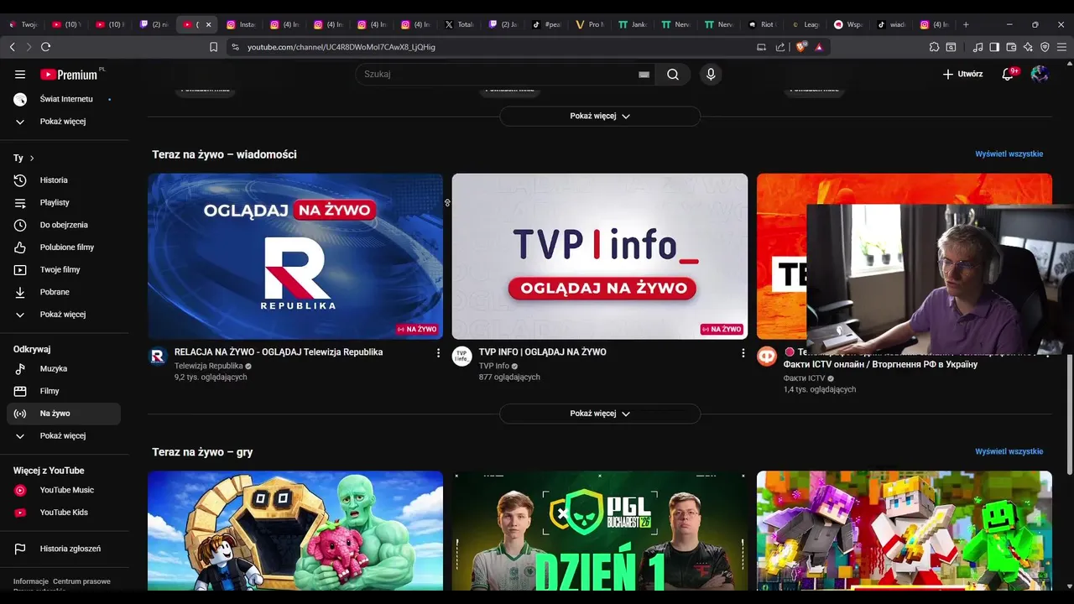Click the search magnifier button
This screenshot has height=604, width=1074.
point(673,75)
